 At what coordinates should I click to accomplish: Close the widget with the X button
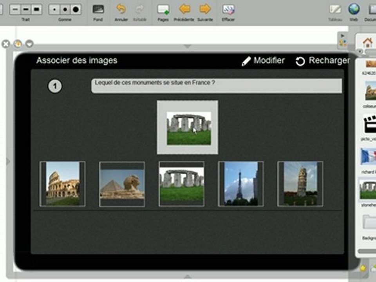[6, 44]
